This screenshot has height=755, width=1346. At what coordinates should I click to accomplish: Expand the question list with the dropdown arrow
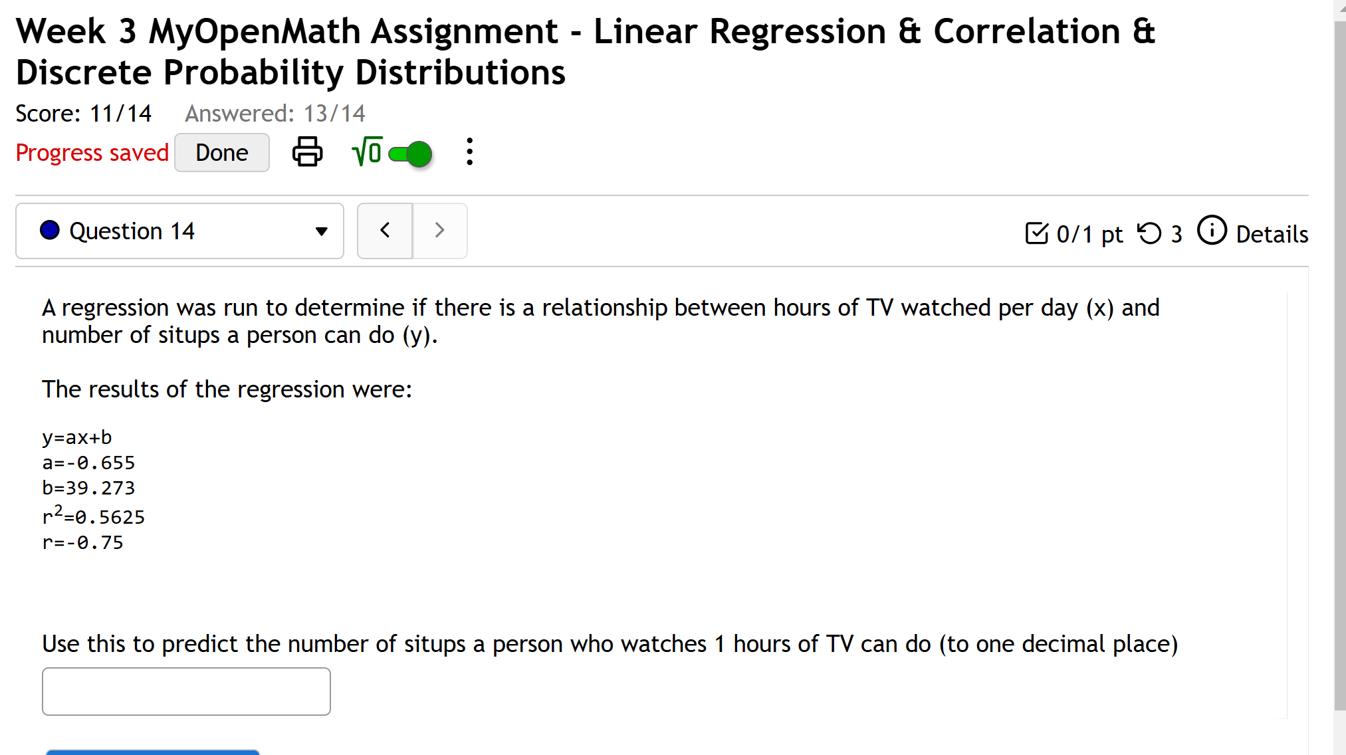coord(321,232)
